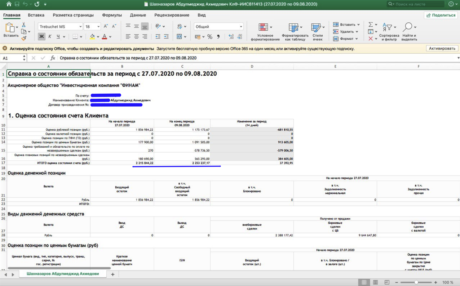Open the Данные ribbon tab
The image size is (460, 286).
[138, 15]
